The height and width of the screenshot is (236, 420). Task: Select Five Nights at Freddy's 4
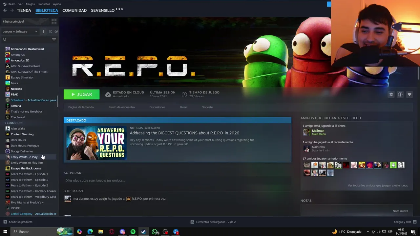[x=27, y=203]
